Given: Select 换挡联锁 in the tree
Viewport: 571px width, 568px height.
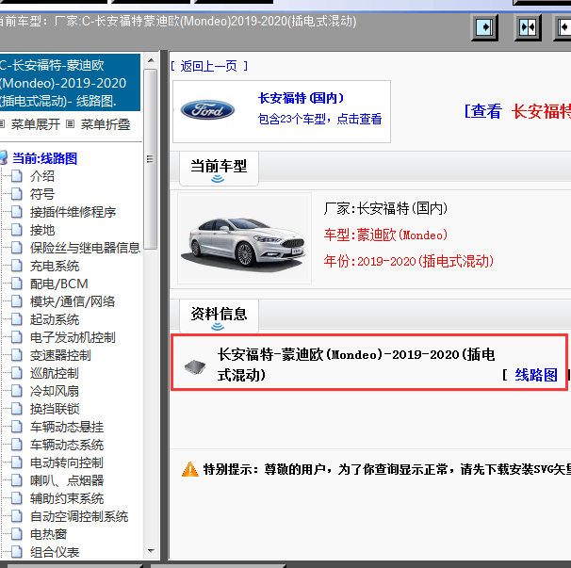Looking at the screenshot, I should (x=55, y=409).
